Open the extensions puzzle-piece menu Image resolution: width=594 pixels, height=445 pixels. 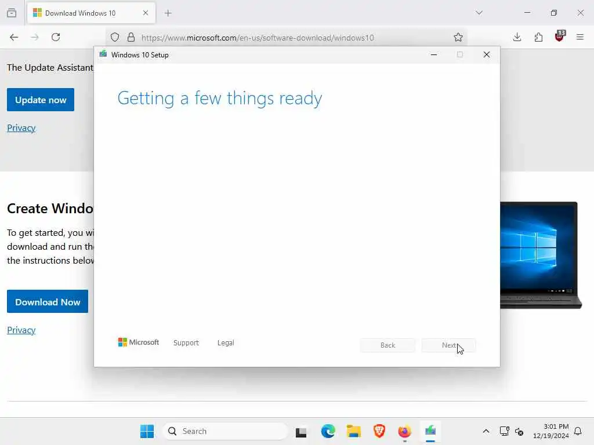tap(538, 37)
